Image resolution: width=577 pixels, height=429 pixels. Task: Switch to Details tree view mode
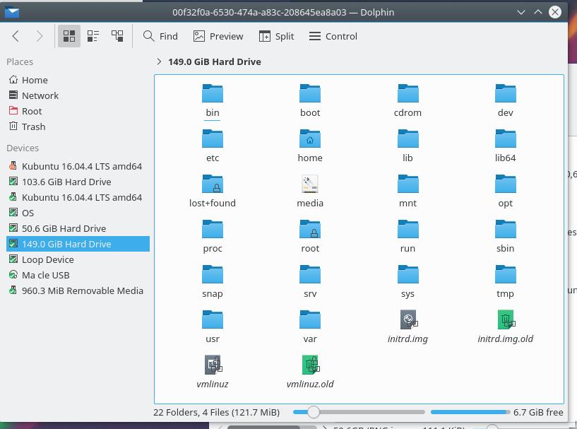coord(117,36)
